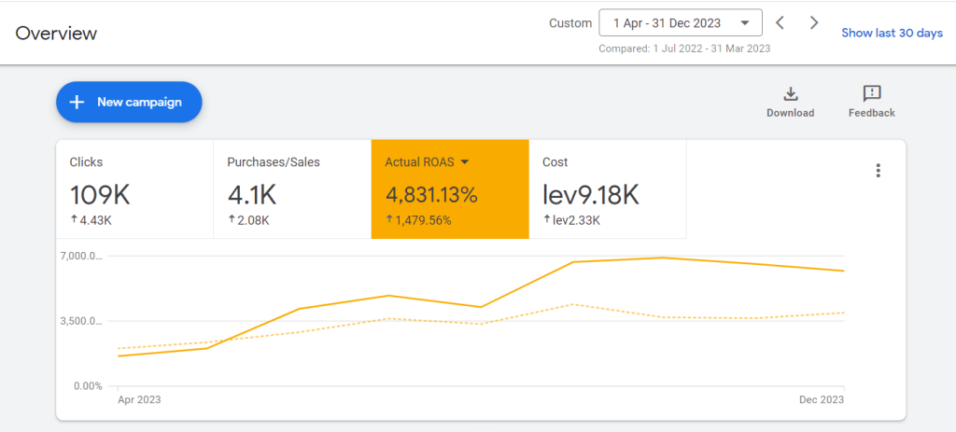Click Show last 30 days link

click(892, 33)
